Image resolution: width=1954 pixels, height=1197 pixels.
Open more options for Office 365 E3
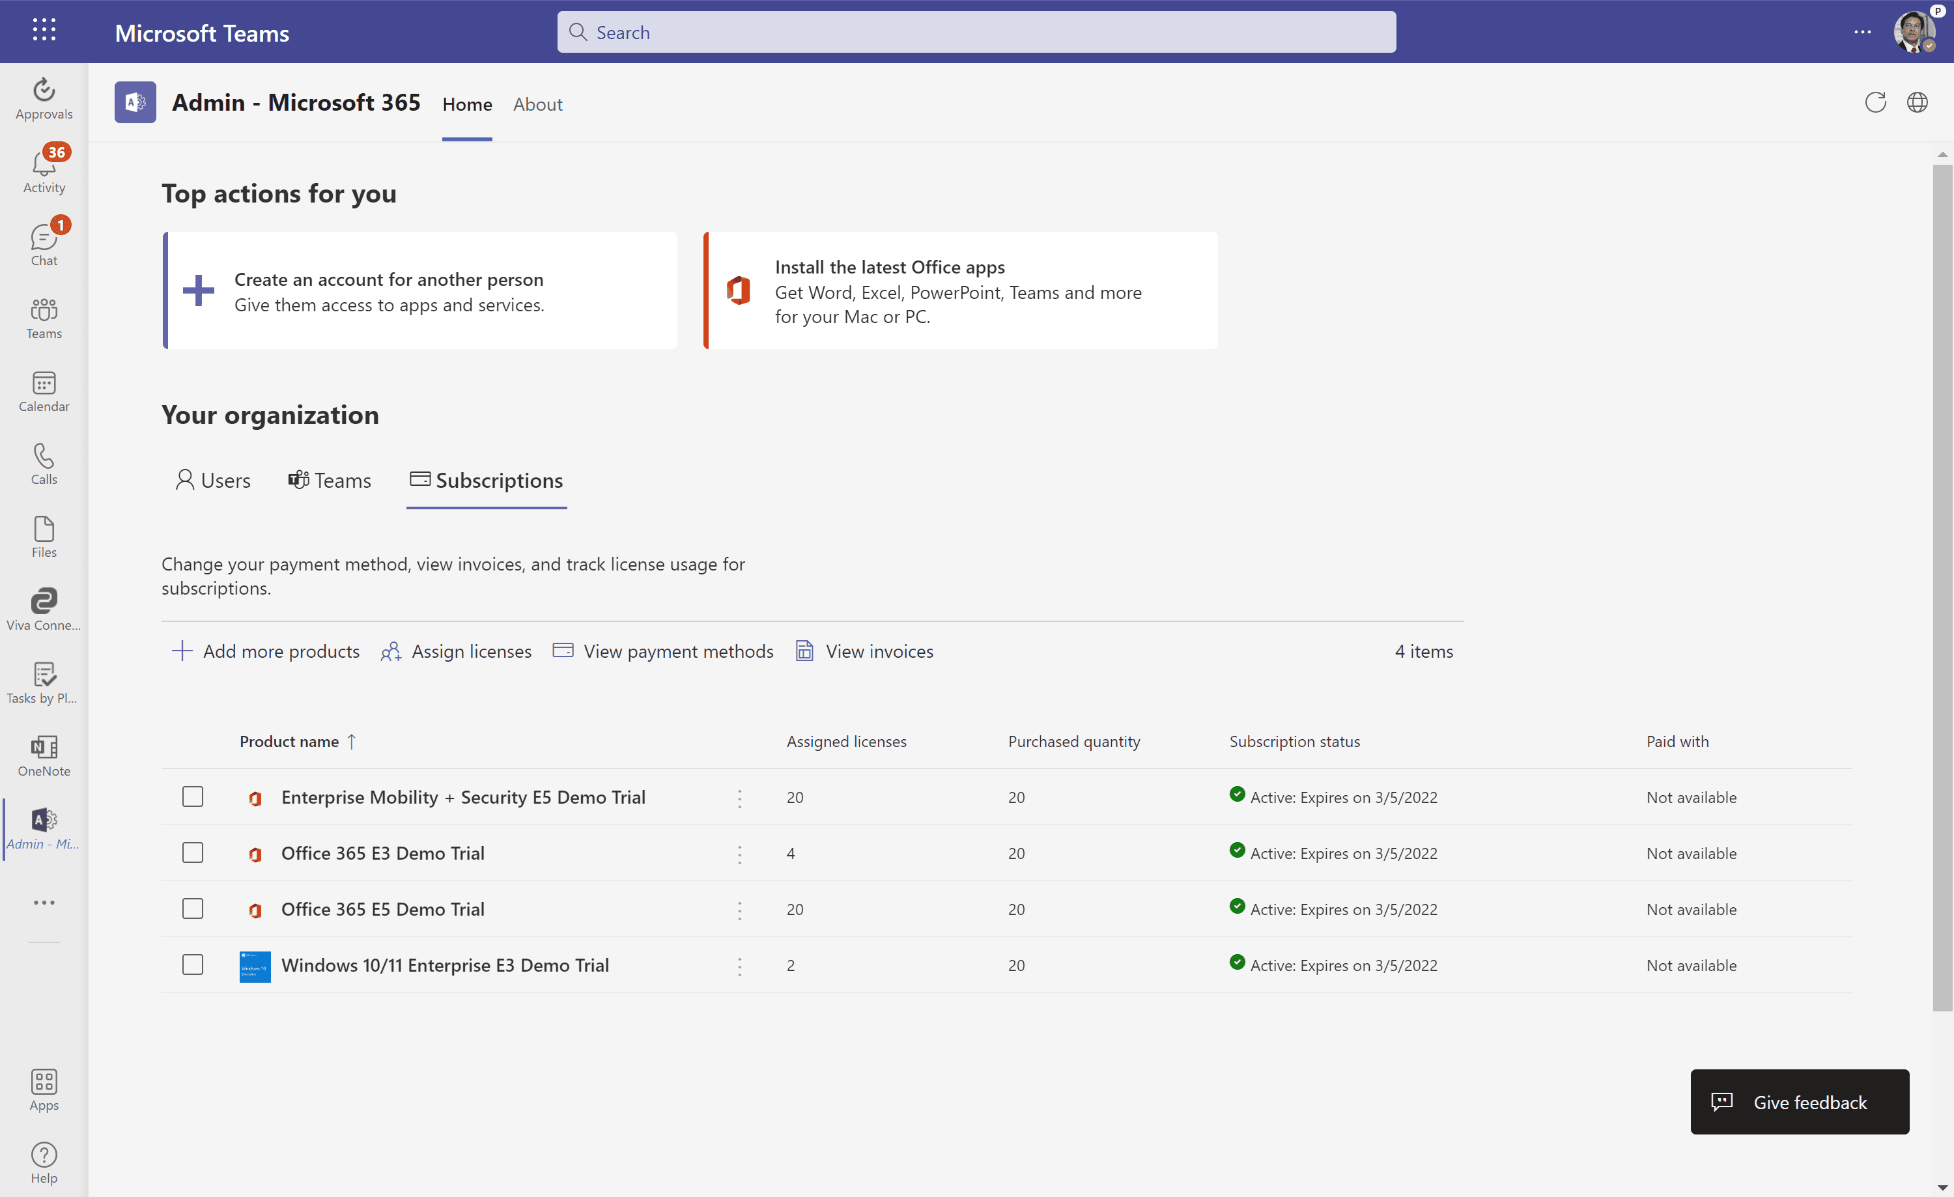click(740, 854)
